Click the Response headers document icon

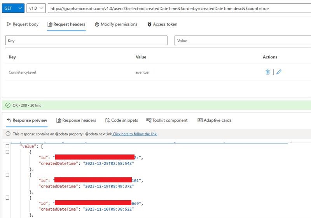click(59, 120)
